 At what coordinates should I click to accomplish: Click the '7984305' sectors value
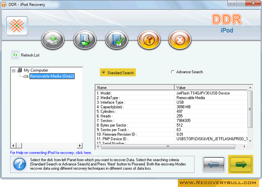coord(183,121)
